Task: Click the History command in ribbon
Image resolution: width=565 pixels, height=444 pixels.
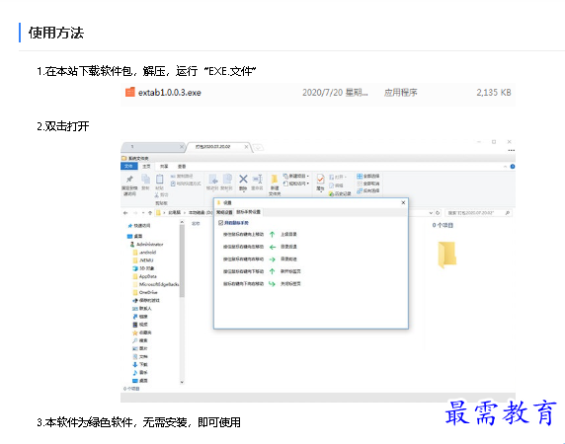Action: point(340,193)
